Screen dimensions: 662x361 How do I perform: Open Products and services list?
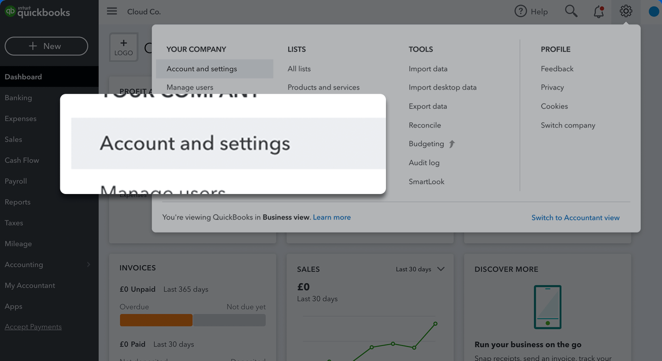(x=324, y=88)
